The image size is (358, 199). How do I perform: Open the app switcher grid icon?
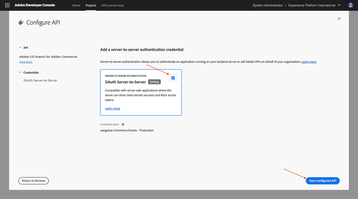[x=7, y=5]
